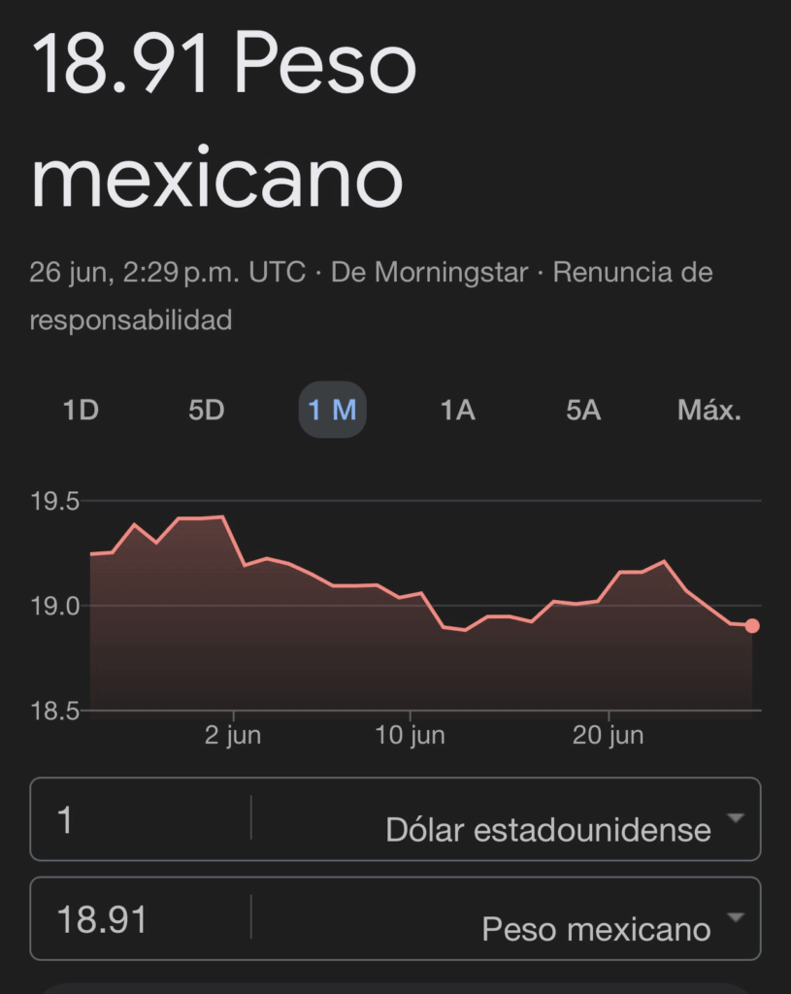
Task: Expand the Dólar estadounidense dropdown arrow
Action: click(735, 818)
